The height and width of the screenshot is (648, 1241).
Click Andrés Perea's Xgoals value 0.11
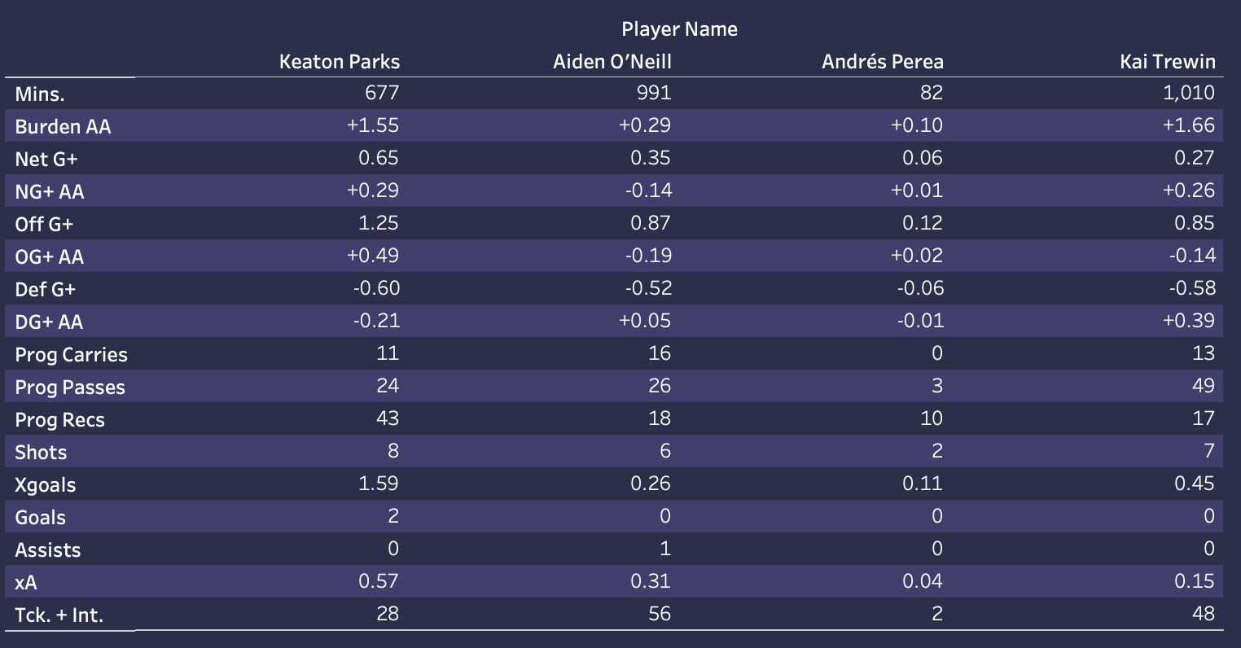(923, 484)
